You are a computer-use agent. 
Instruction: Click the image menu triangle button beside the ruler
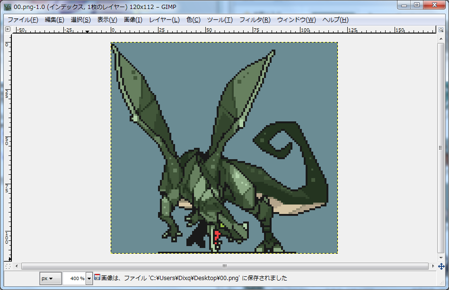(x=8, y=29)
